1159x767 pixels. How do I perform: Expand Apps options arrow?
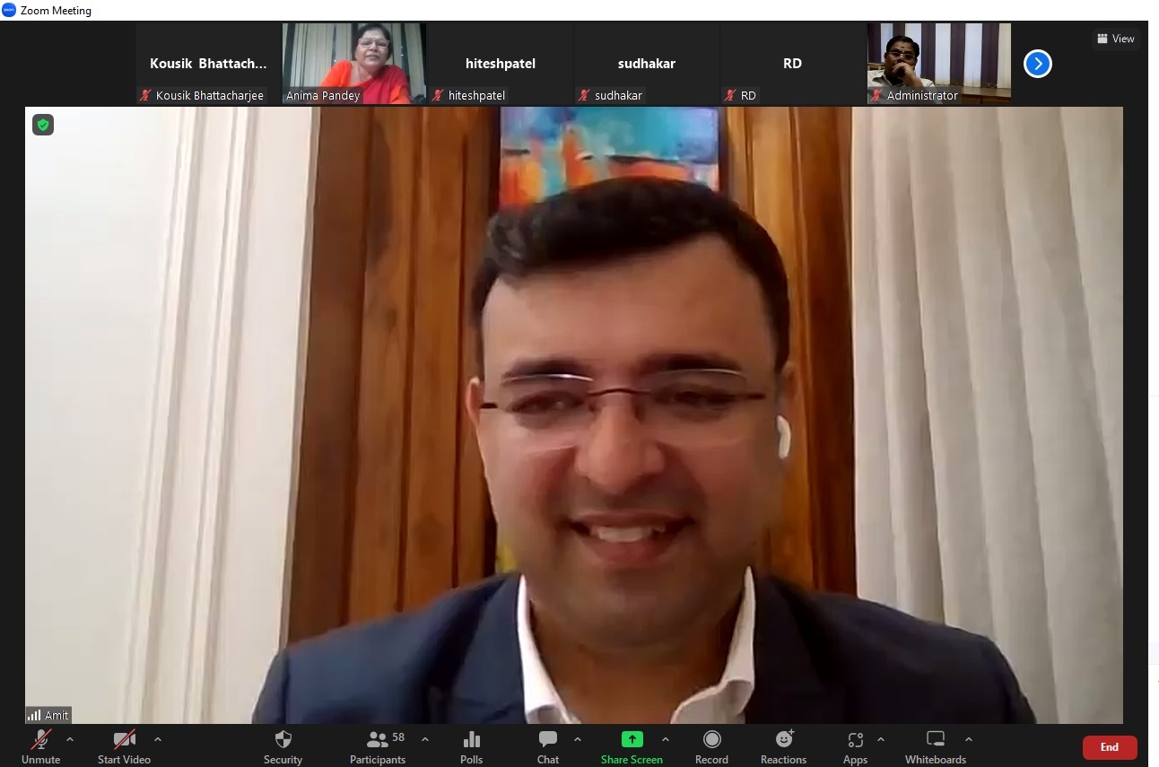pyautogui.click(x=881, y=739)
